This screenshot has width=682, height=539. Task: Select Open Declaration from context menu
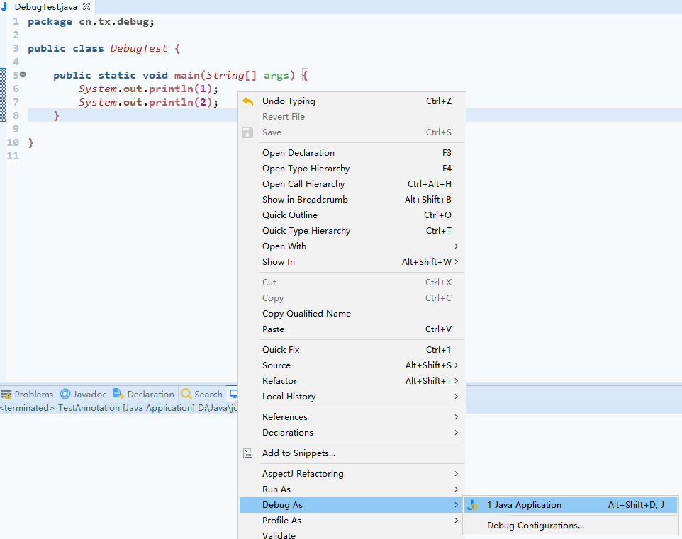[298, 153]
